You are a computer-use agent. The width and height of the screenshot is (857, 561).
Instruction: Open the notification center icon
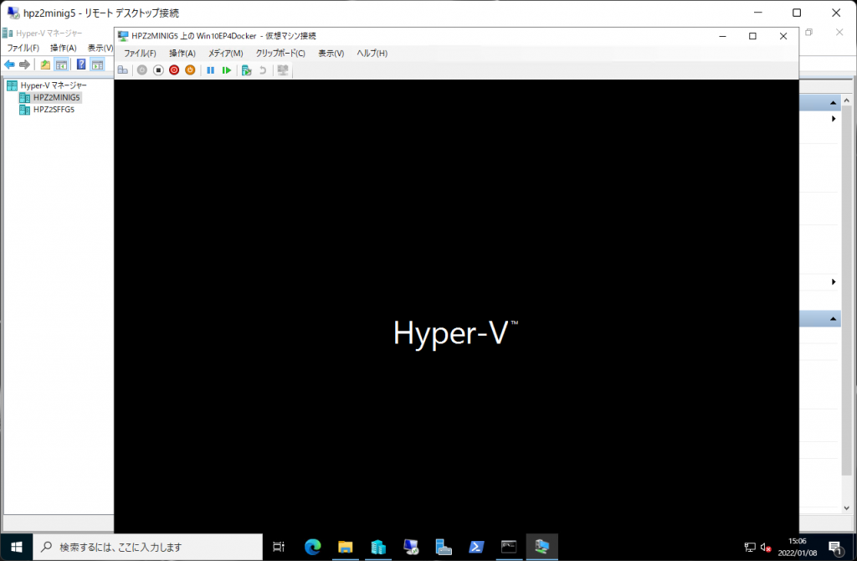(835, 548)
